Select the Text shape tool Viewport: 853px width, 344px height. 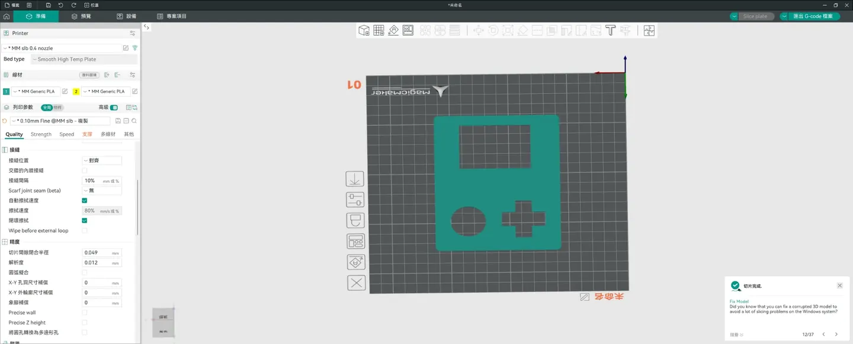(611, 30)
